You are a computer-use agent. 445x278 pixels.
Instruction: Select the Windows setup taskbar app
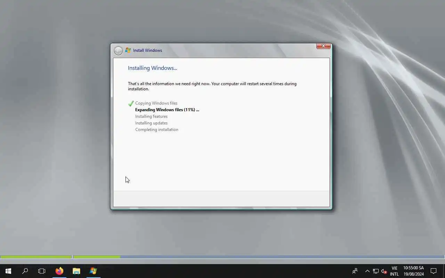click(x=93, y=271)
